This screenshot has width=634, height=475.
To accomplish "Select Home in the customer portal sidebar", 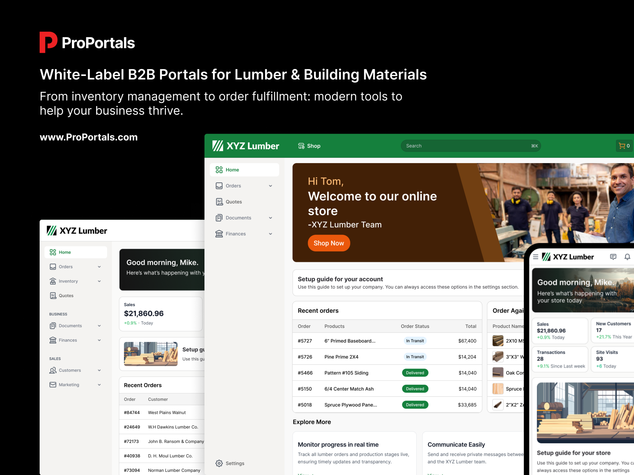I will 244,170.
